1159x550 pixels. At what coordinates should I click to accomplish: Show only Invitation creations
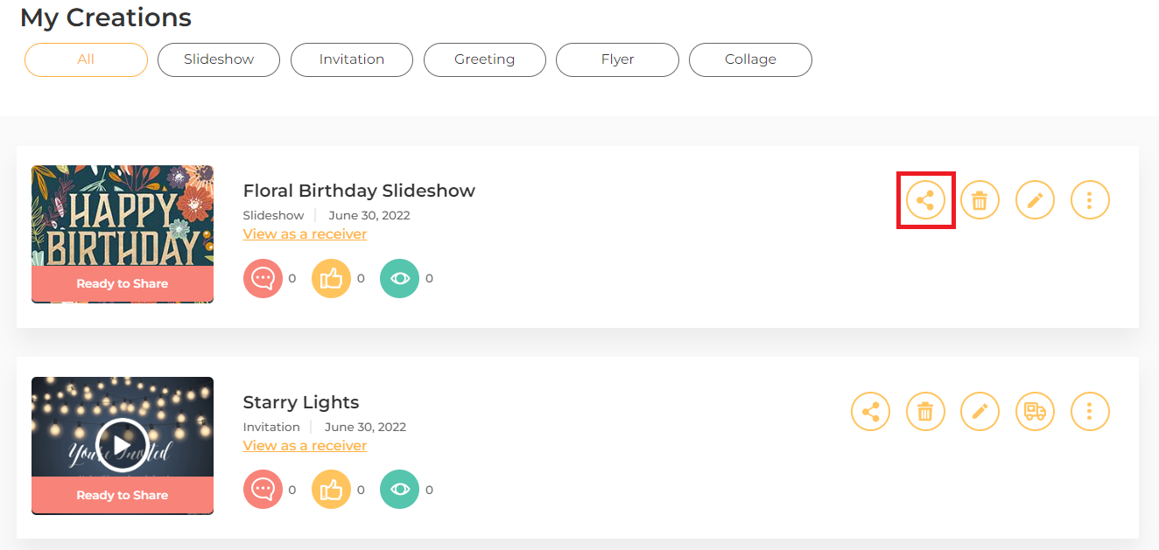pos(352,59)
